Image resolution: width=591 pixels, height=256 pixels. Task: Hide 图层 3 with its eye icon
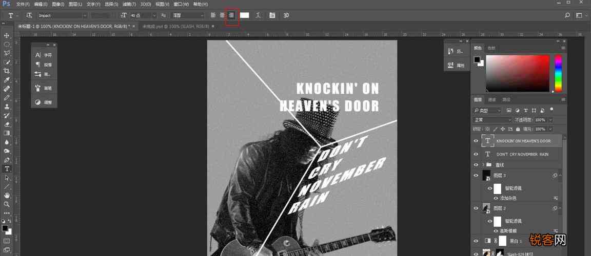tap(476, 175)
